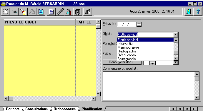Collapse the Objet combo box arrow
This screenshot has height=111, width=203.
click(x=176, y=35)
